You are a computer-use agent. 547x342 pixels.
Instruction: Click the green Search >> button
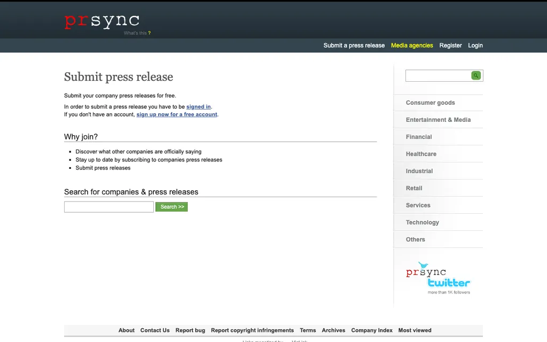coord(171,207)
